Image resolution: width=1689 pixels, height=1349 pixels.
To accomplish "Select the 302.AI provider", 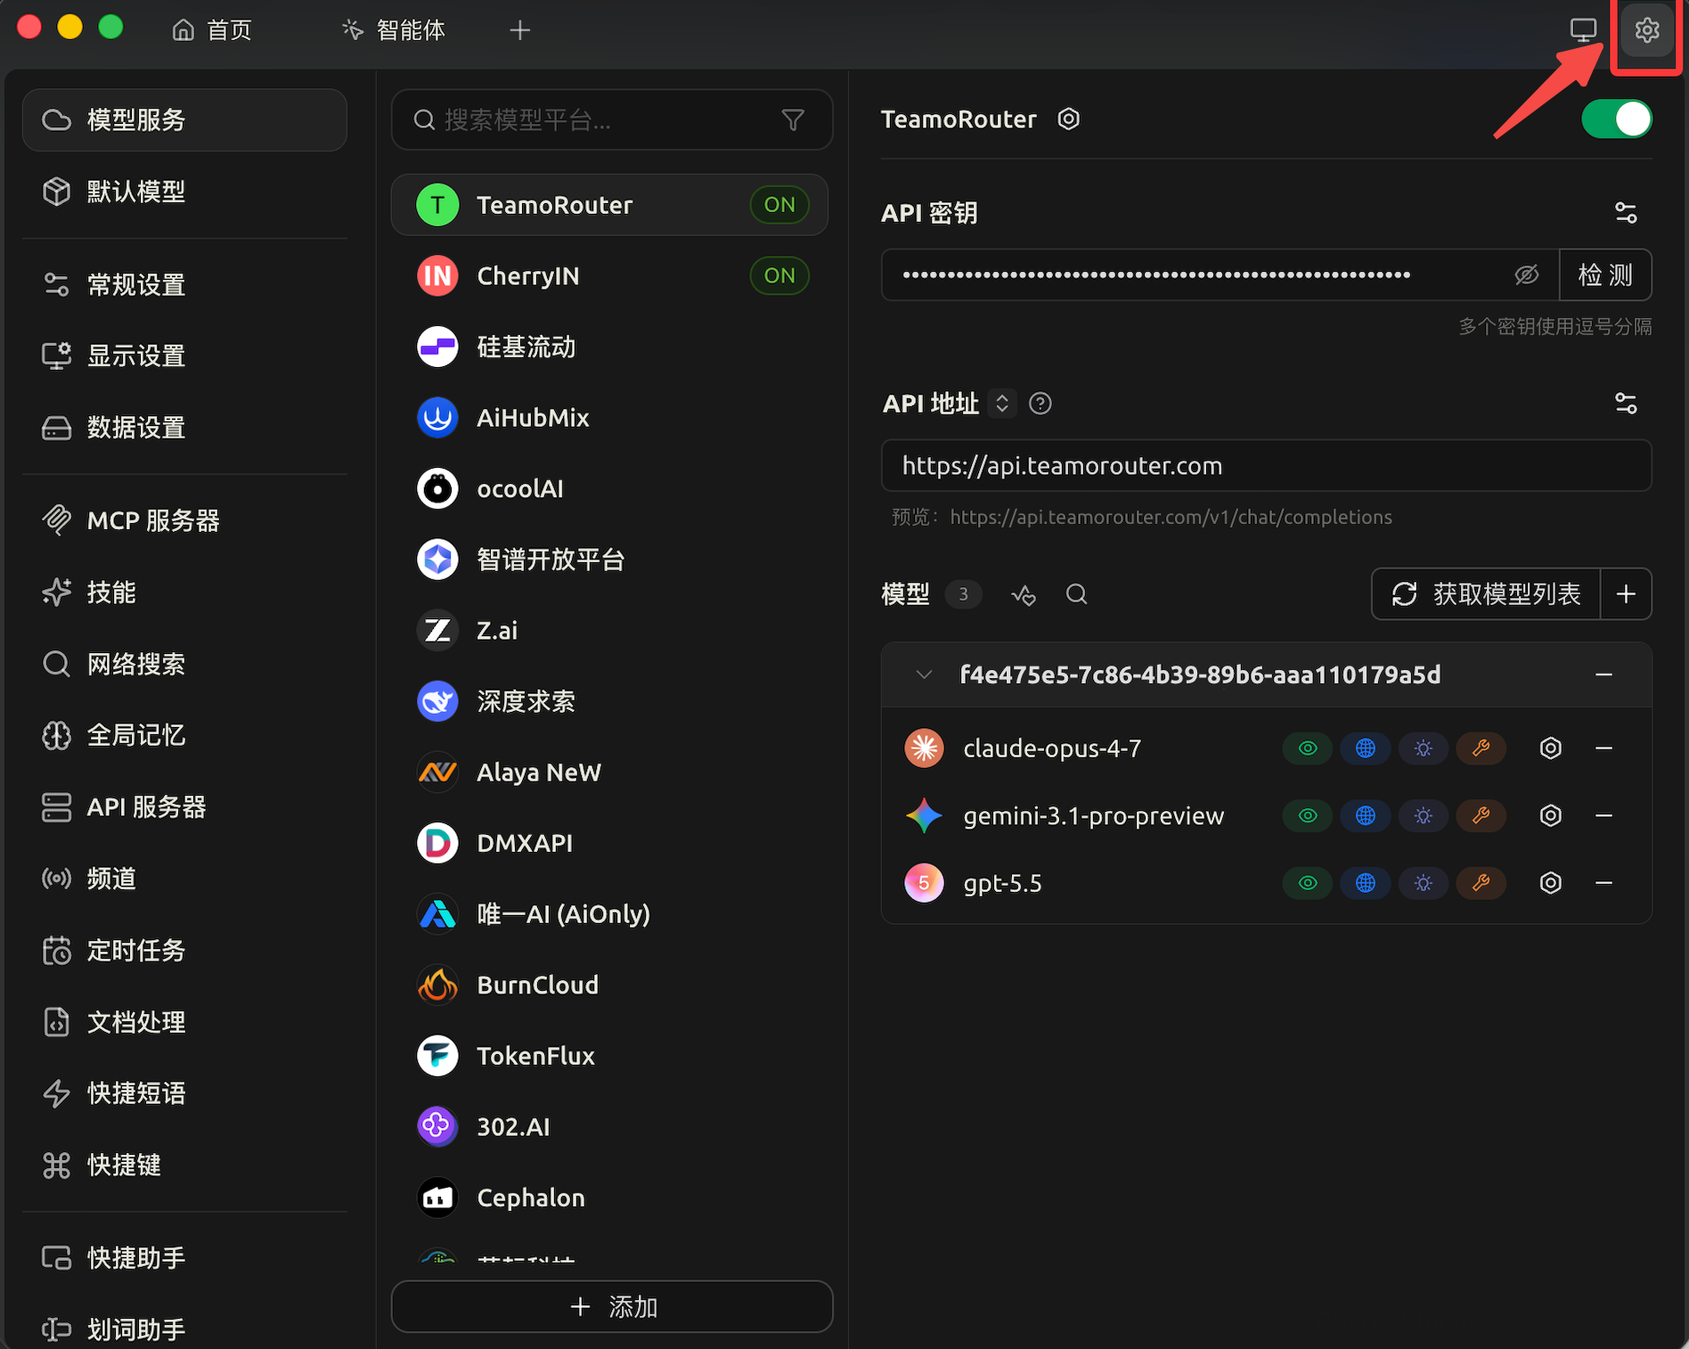I will pos(609,1127).
